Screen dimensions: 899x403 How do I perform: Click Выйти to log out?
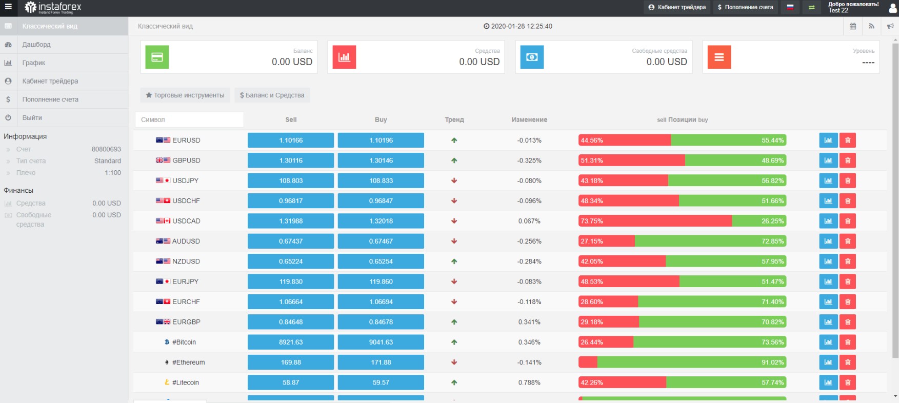[64, 117]
